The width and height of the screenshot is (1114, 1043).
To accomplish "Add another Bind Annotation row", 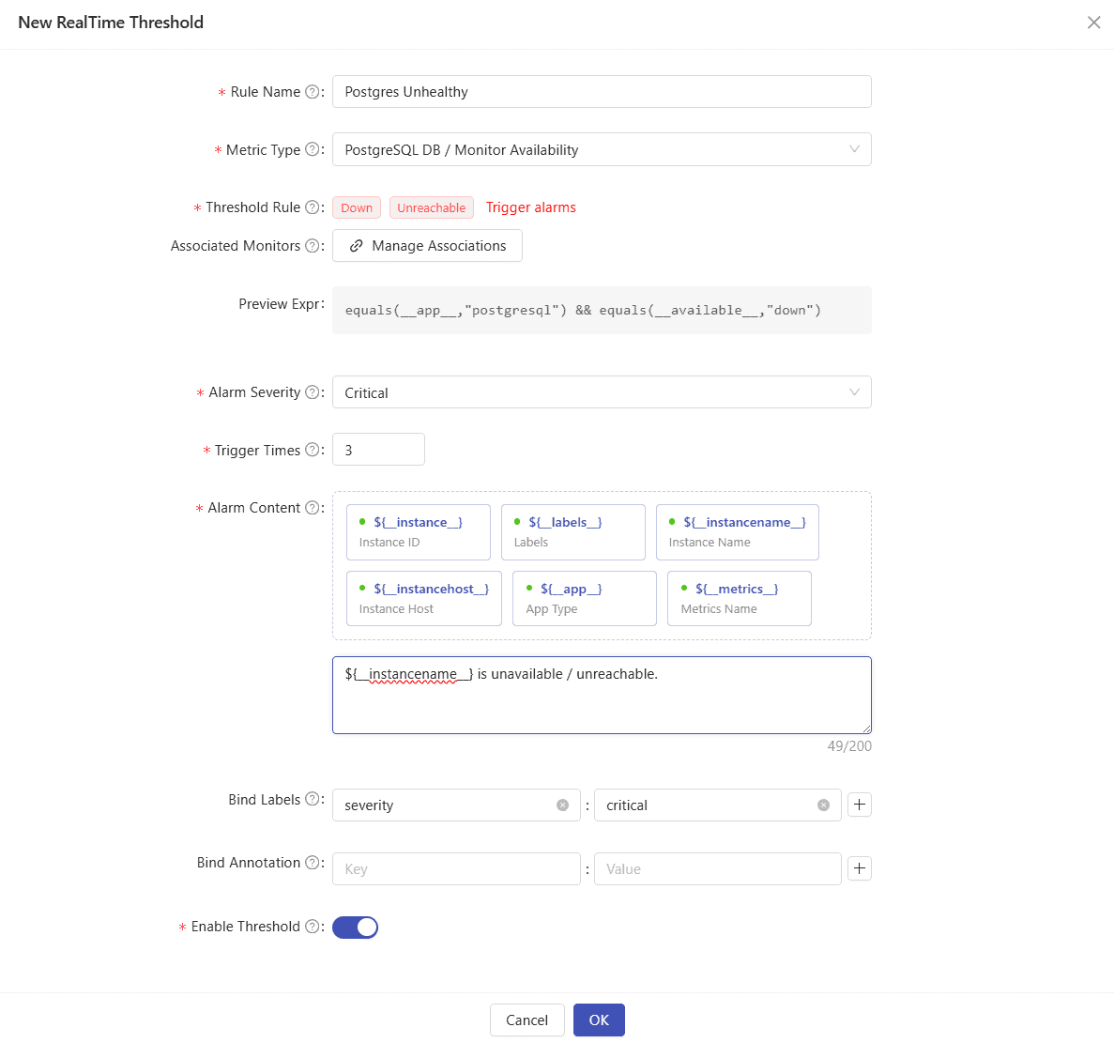I will point(860,868).
